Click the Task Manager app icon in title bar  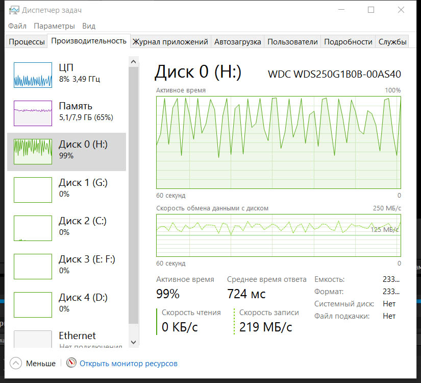point(13,10)
